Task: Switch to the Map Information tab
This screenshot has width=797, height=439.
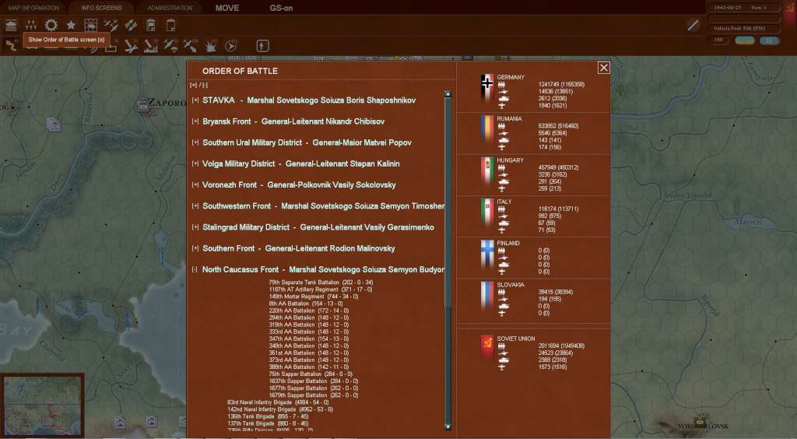Action: tap(33, 8)
